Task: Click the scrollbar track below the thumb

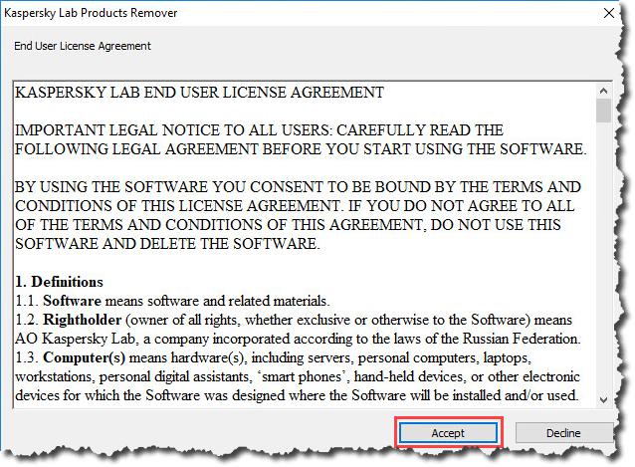Action: [603, 257]
